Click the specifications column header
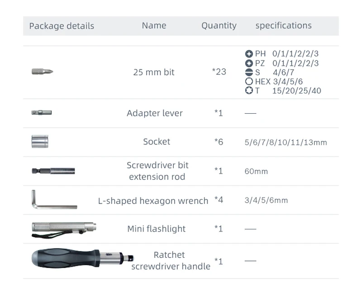 tap(283, 26)
